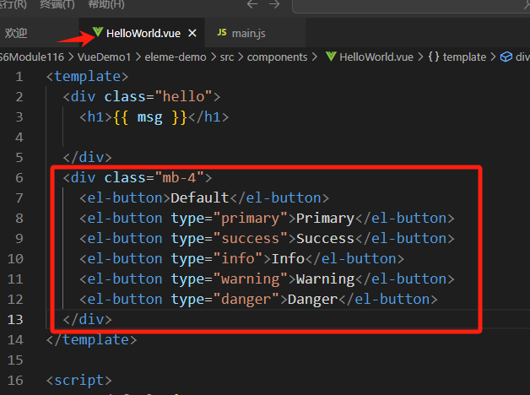
Task: Place cursor on the msg interpolation text
Action: (x=149, y=117)
